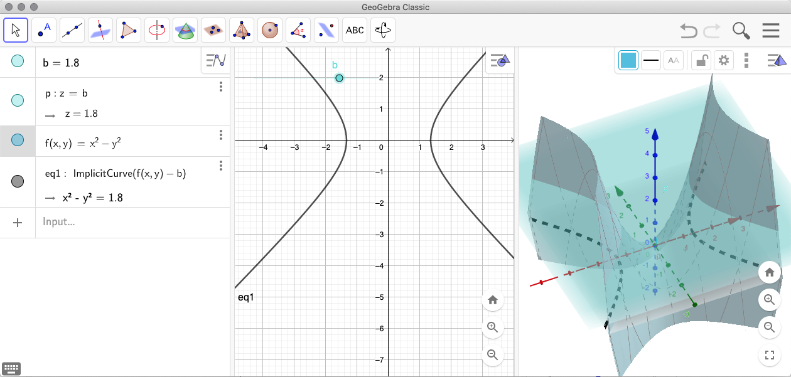Screen dimensions: 791x377
Task: Zoom in on the 3D Graphics view
Action: click(770, 300)
